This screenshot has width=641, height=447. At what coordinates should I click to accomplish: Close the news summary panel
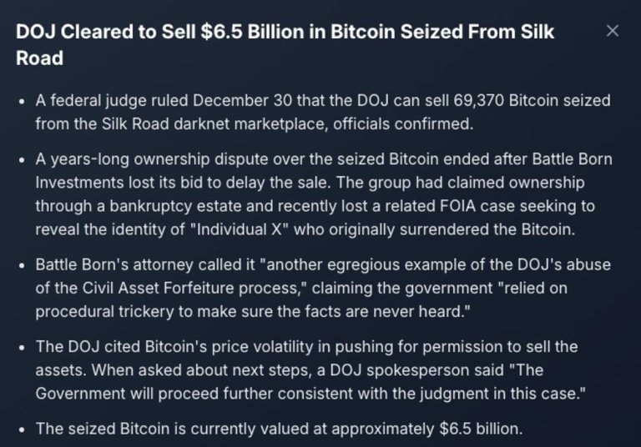613,31
